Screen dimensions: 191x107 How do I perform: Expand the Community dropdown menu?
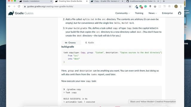[x=123, y=13]
